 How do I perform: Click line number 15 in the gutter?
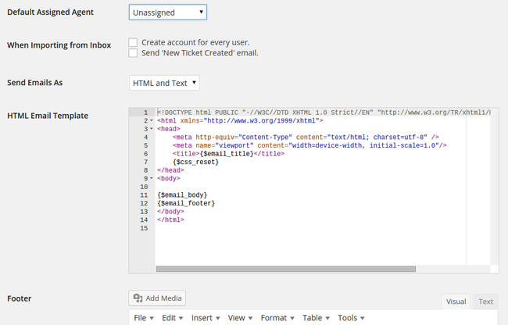click(x=144, y=228)
